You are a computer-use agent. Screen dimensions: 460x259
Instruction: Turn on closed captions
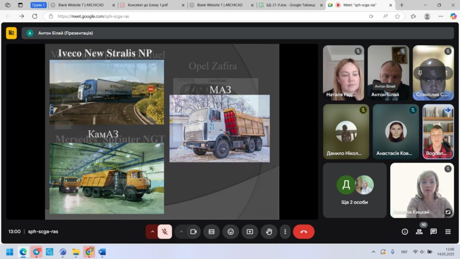211,232
